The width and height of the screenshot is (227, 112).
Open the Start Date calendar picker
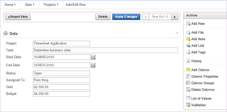93,57
